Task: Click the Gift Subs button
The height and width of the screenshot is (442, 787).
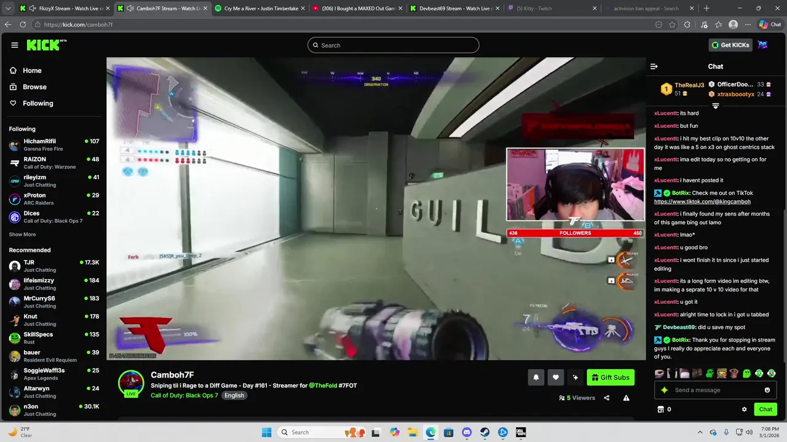Action: [611, 378]
